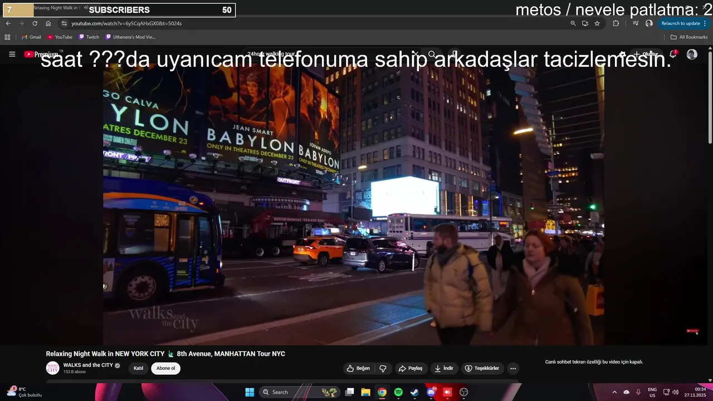Go back to the previous page in Chrome
This screenshot has height=401, width=713.
click(8, 23)
